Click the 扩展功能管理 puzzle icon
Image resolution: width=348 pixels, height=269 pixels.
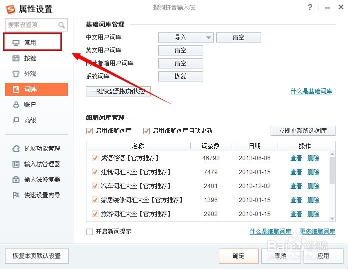pyautogui.click(x=16, y=148)
